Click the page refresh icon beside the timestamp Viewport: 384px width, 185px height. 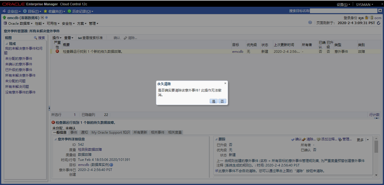pyautogui.click(x=378, y=23)
